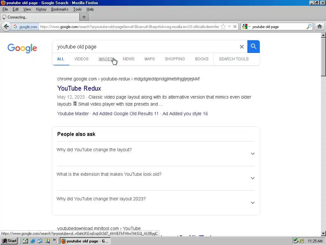Screen dimensions: 326x245
Task: Click the page scrollbar down arrow
Action: coord(323,233)
